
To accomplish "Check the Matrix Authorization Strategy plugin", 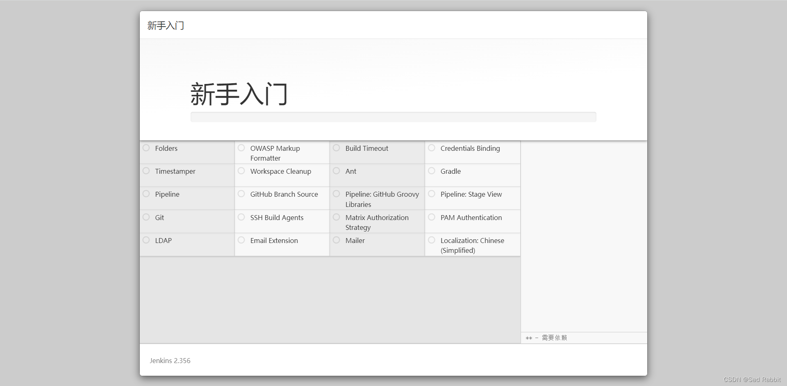I will [337, 217].
